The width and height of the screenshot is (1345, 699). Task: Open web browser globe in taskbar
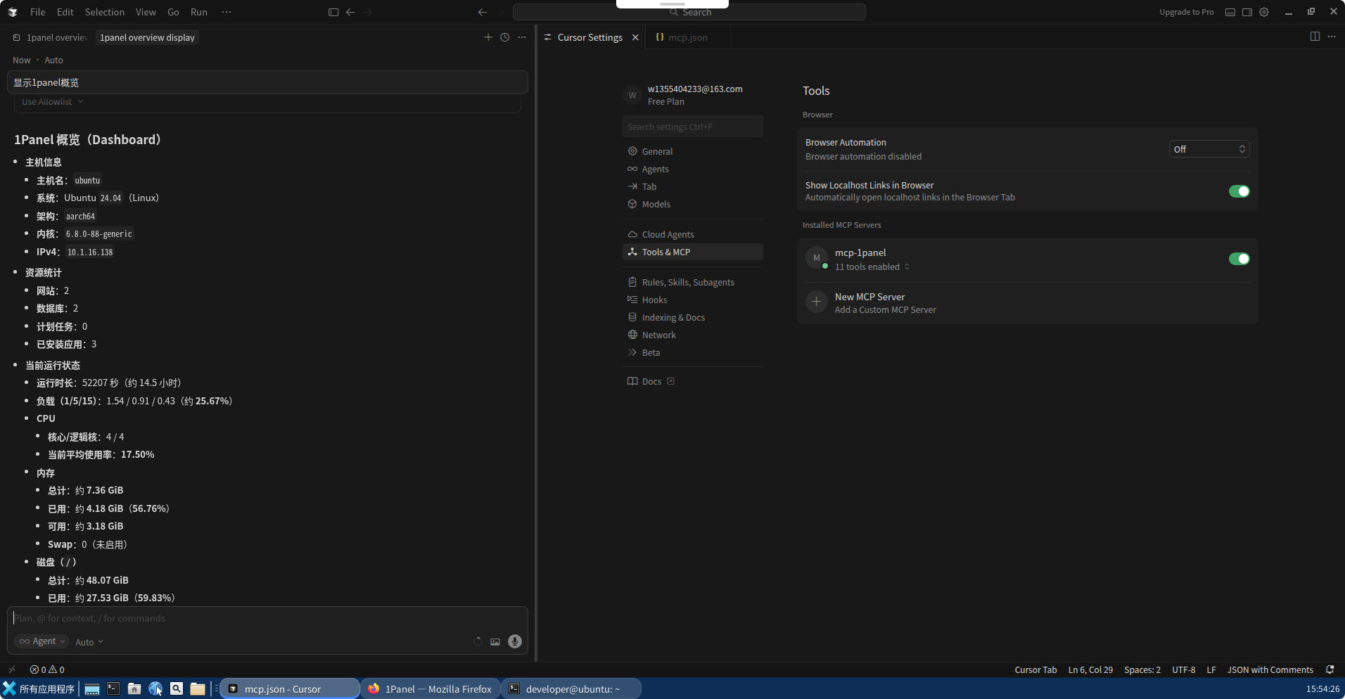click(155, 688)
